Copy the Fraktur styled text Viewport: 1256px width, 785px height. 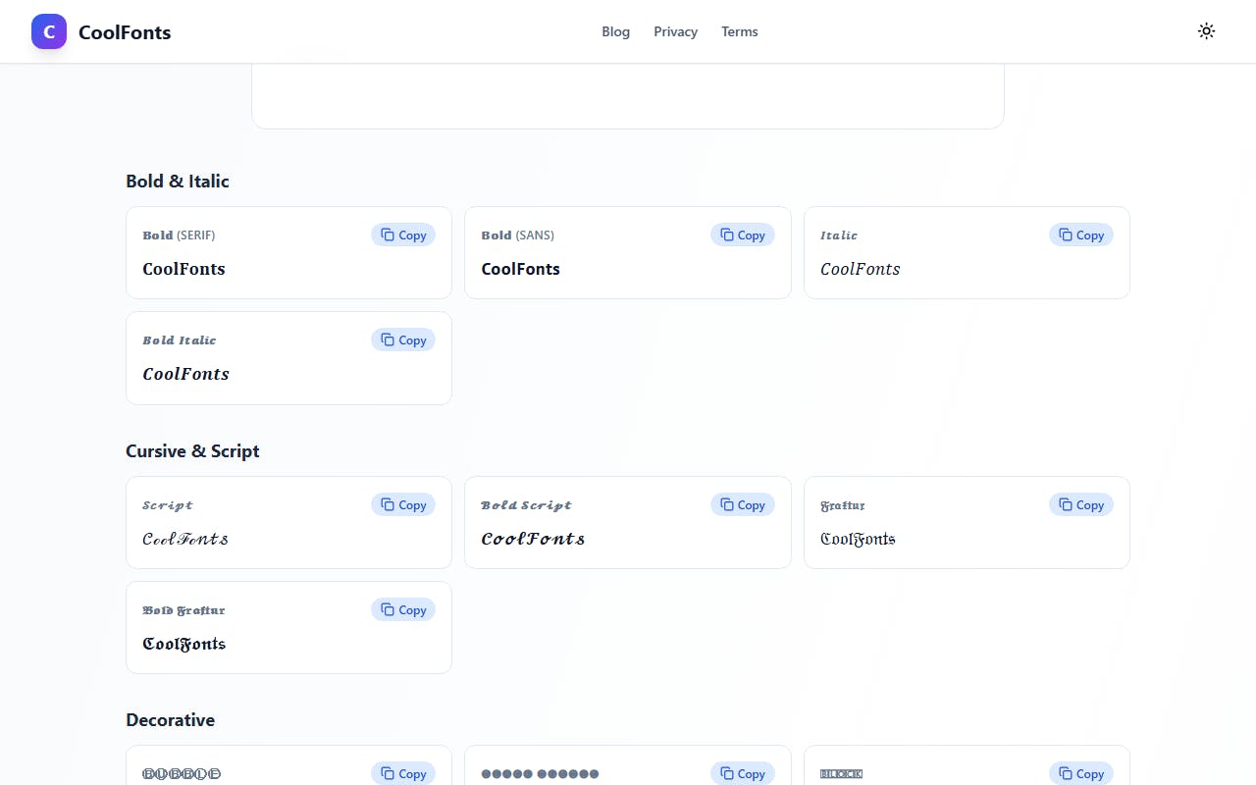click(x=1081, y=504)
